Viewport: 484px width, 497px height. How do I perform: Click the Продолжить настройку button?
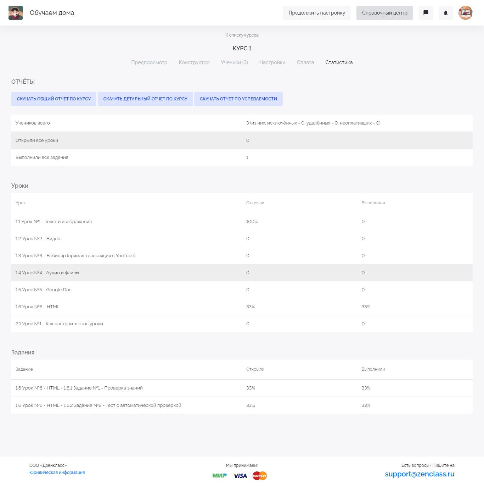tap(317, 13)
